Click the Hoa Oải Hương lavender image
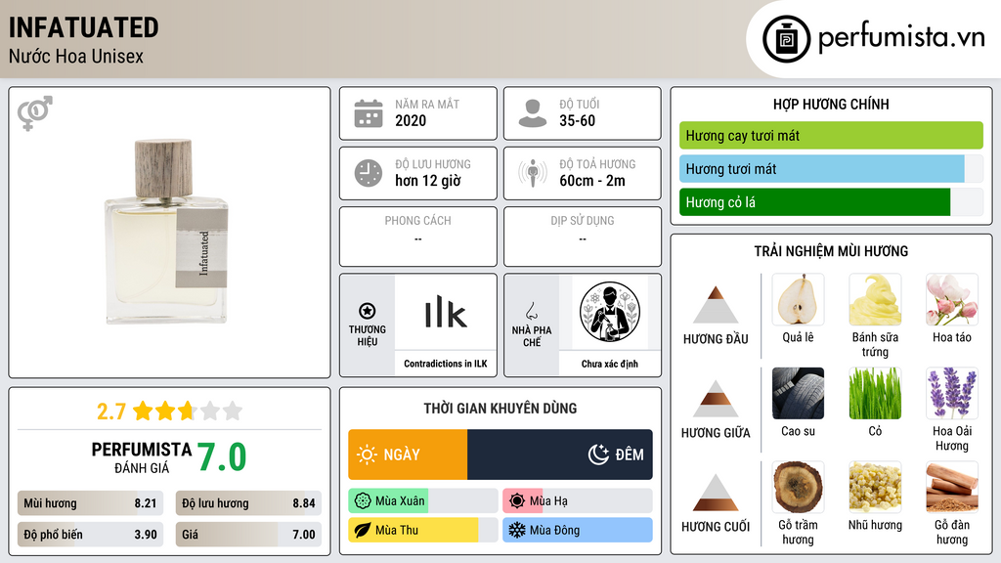The image size is (1001, 563). point(952,393)
